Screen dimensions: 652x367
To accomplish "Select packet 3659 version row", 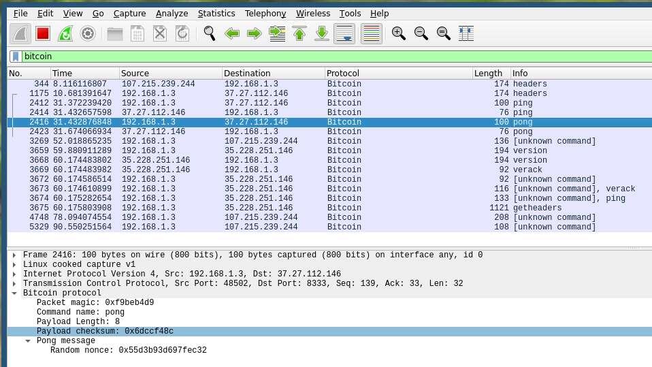I will coord(329,150).
